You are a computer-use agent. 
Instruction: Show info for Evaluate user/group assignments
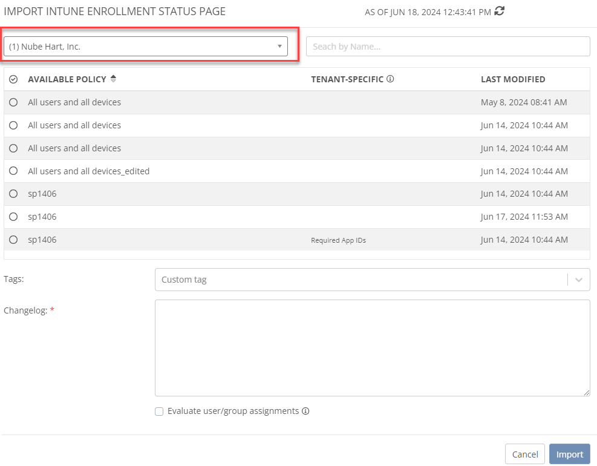[x=305, y=411]
